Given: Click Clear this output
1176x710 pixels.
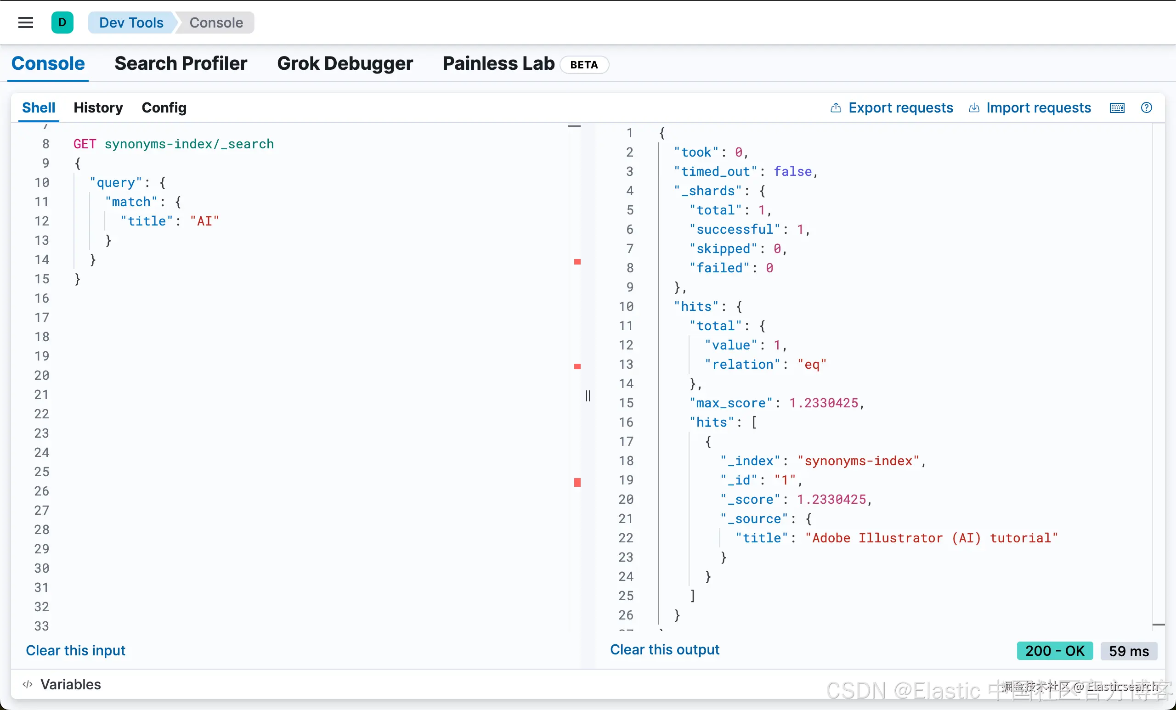Looking at the screenshot, I should point(664,649).
